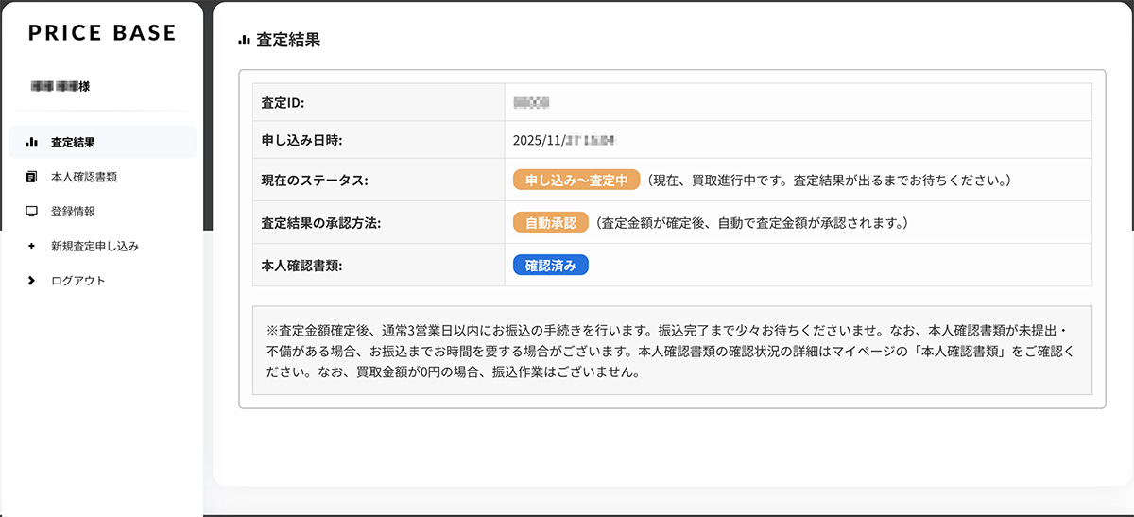Click the monitor icon for 登録情報

point(31,212)
